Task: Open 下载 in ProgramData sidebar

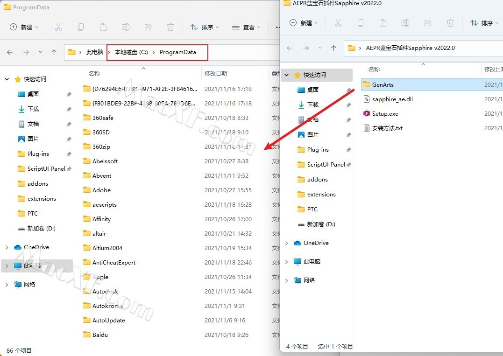Action: (x=33, y=109)
